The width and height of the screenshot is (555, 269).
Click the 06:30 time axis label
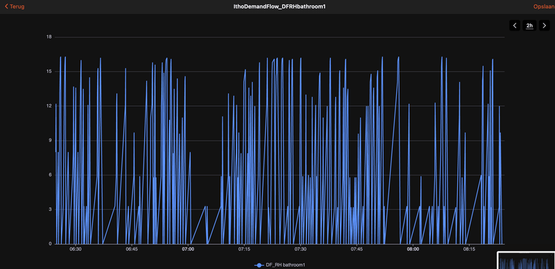pos(76,249)
